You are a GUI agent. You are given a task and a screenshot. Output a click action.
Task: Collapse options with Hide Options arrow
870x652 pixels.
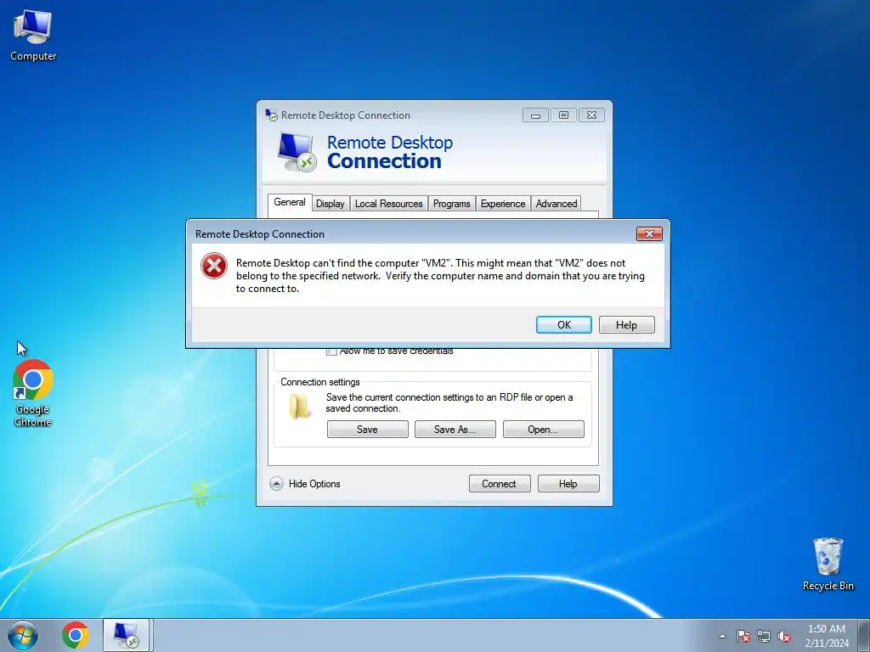click(276, 483)
